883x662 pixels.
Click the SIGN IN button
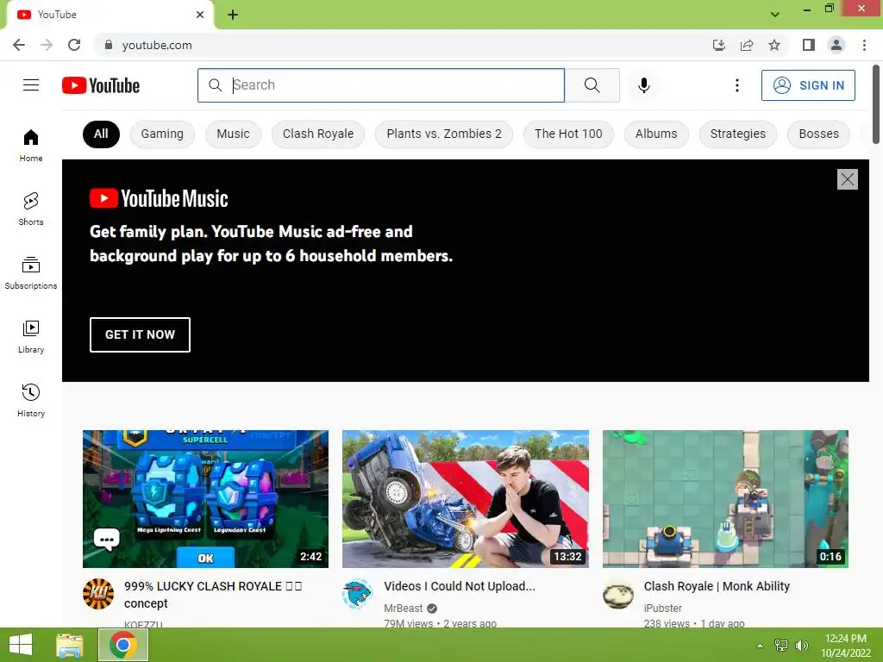coord(808,85)
